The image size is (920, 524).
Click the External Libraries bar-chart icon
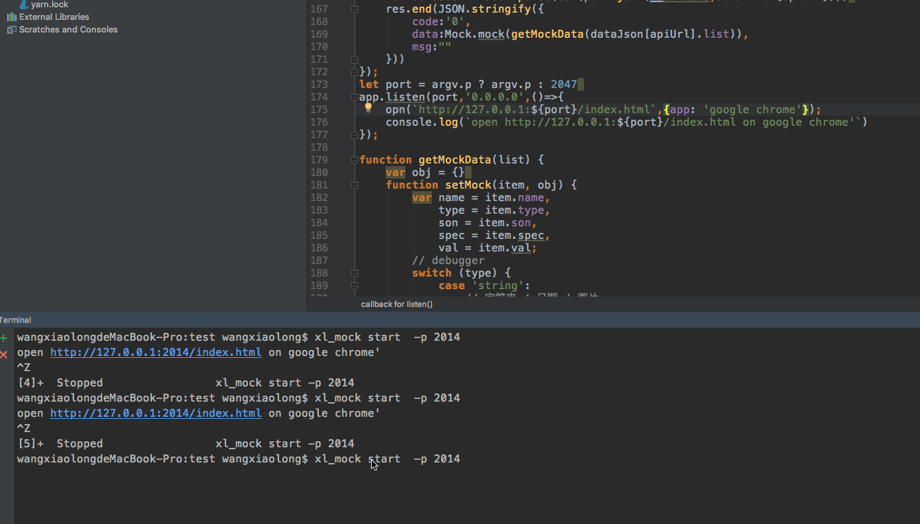[11, 17]
